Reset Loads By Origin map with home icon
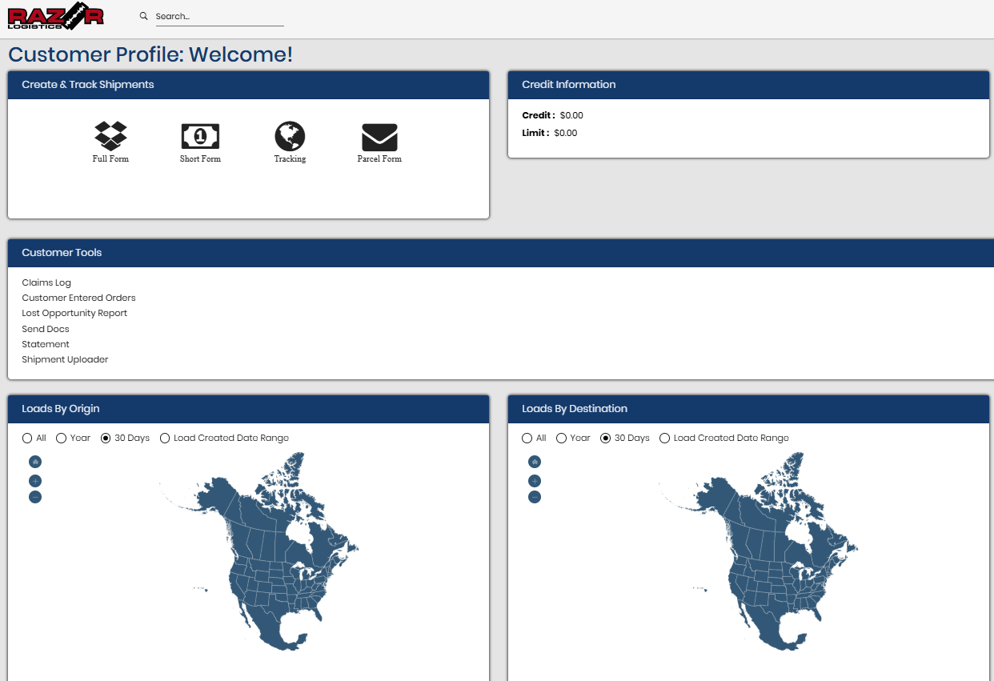This screenshot has height=681, width=994. [x=35, y=462]
